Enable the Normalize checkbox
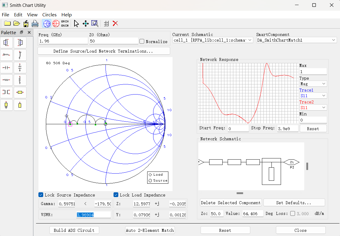340x236 pixels. point(142,41)
